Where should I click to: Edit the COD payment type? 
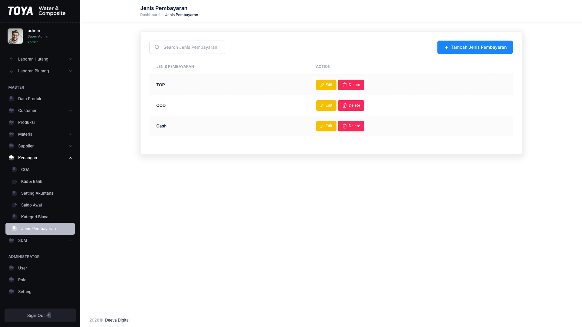(x=326, y=105)
